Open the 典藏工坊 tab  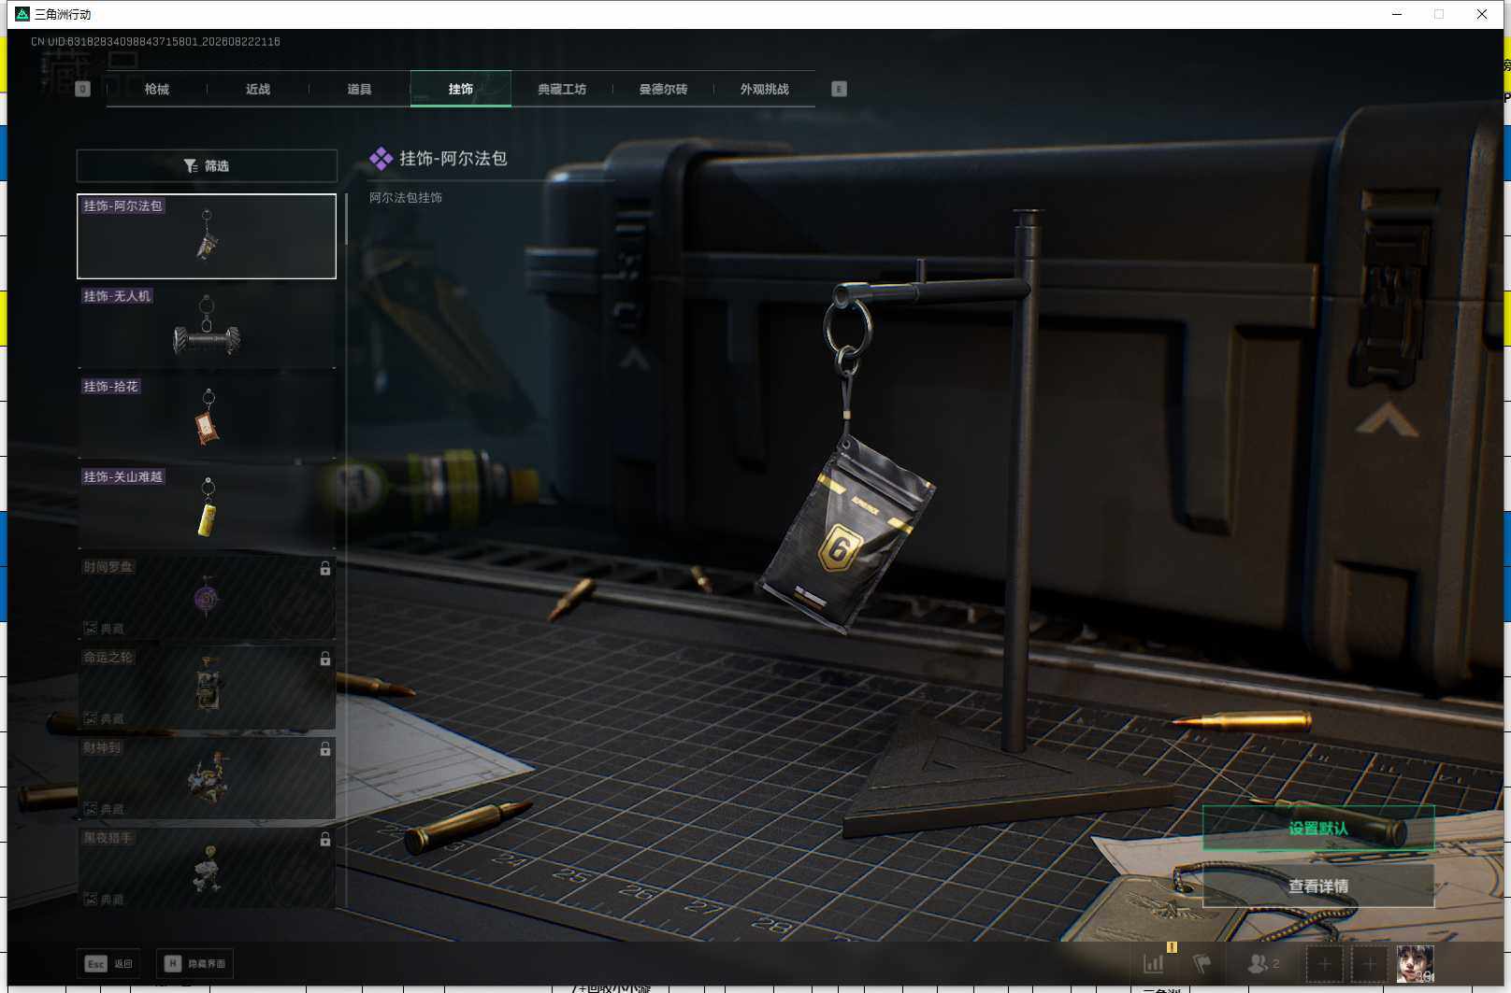pos(562,89)
